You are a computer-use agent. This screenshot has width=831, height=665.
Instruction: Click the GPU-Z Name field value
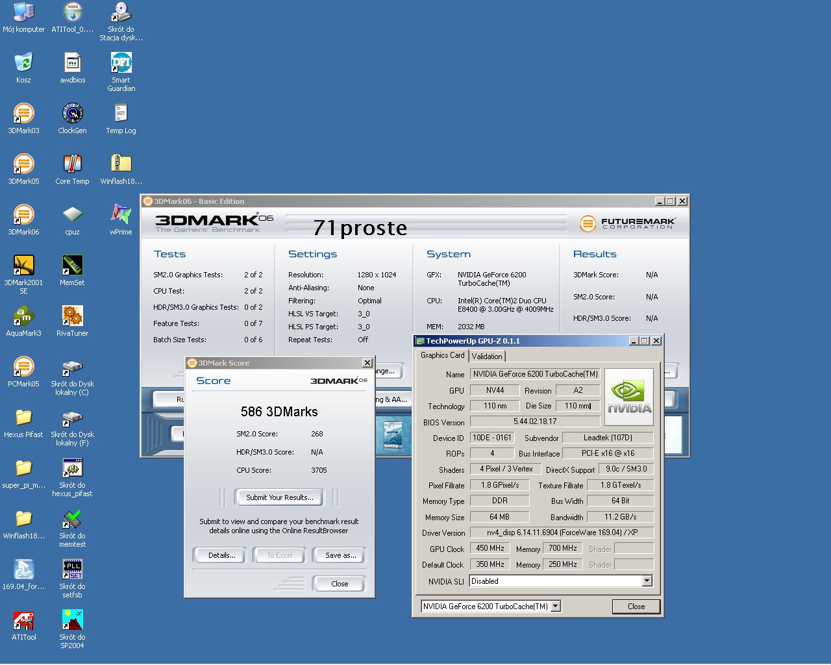[536, 374]
